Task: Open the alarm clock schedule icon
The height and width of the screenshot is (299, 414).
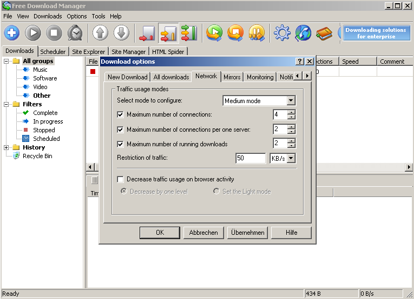Action: point(75,33)
